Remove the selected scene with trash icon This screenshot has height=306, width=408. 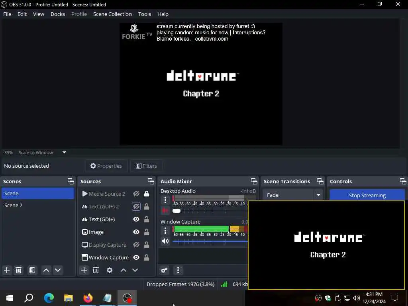coord(18,270)
